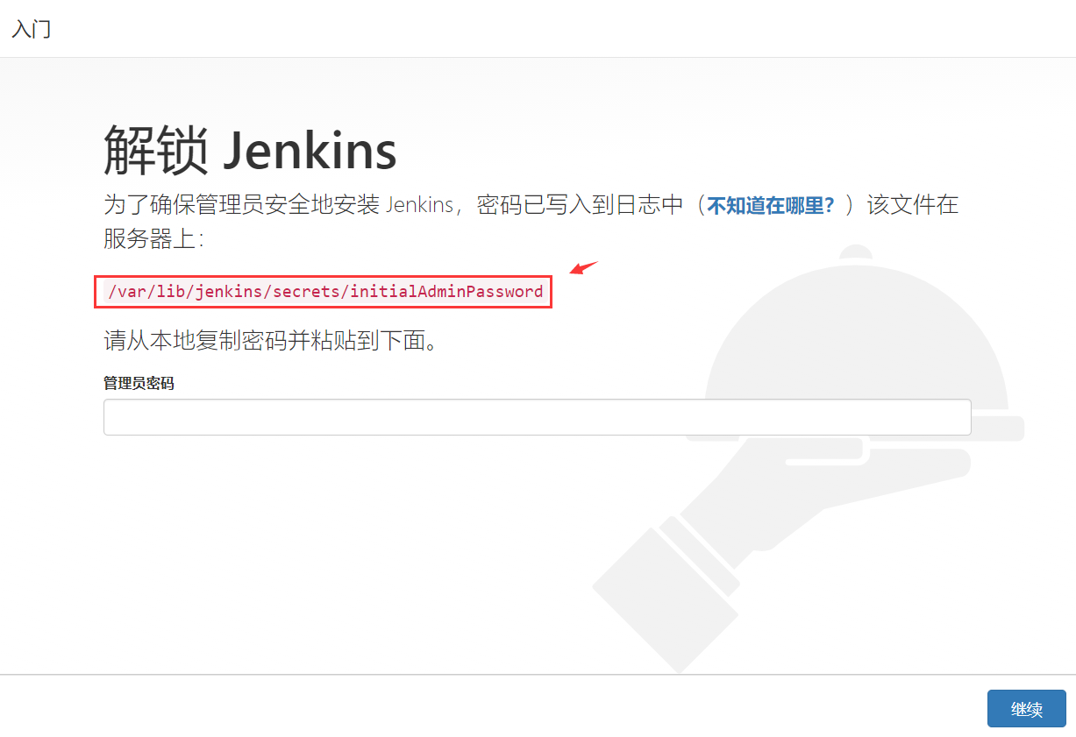Screen dimensions: 1076x737
Task: Select the initialAdminPassword file name text
Action: 446,292
